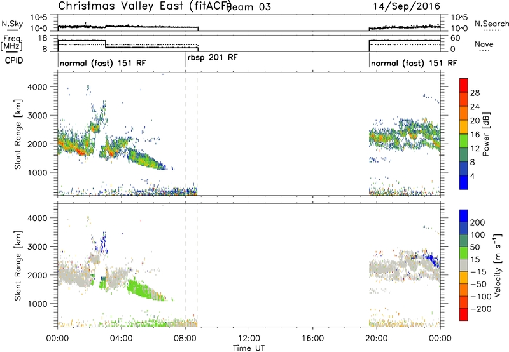Select the "N.Sky" legend label
509x352 pixels.
tap(12, 24)
